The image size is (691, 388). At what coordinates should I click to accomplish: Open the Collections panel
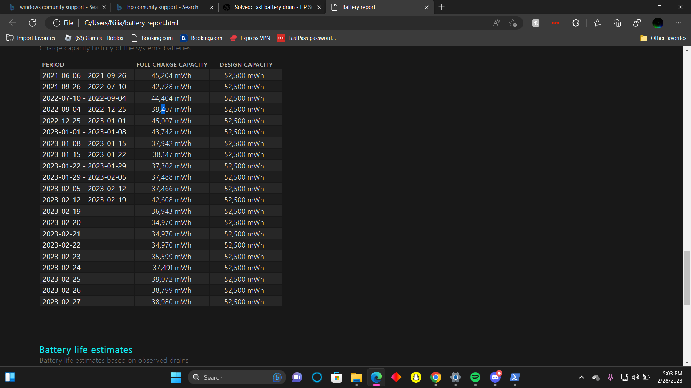[618, 23]
